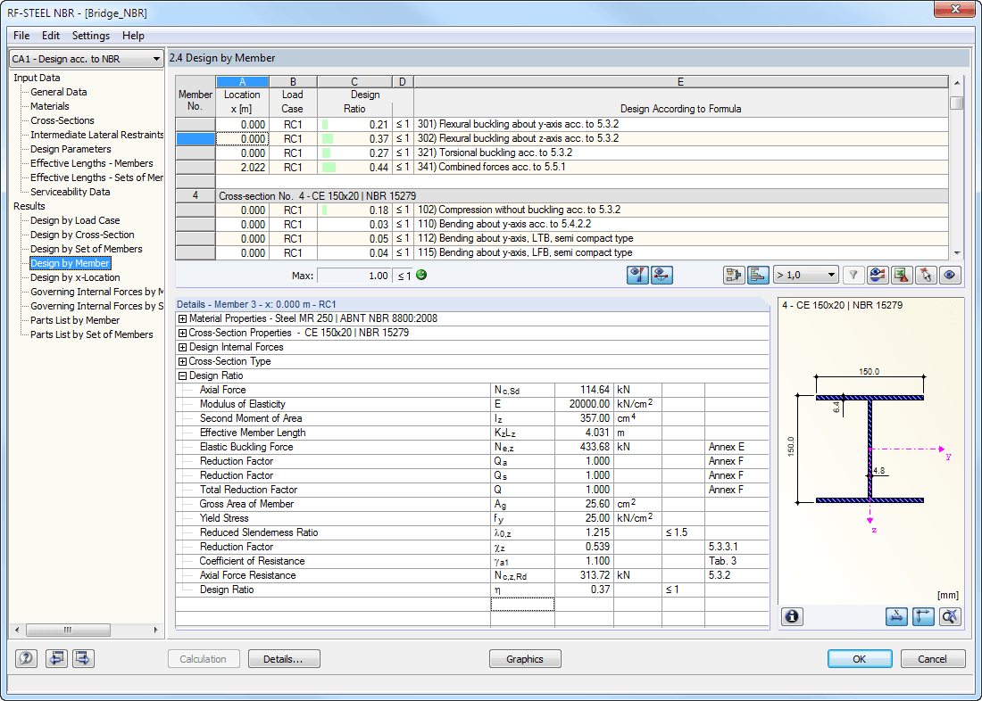Image resolution: width=982 pixels, height=701 pixels.
Task: Open the design case dropdown CA1
Action: 87,59
